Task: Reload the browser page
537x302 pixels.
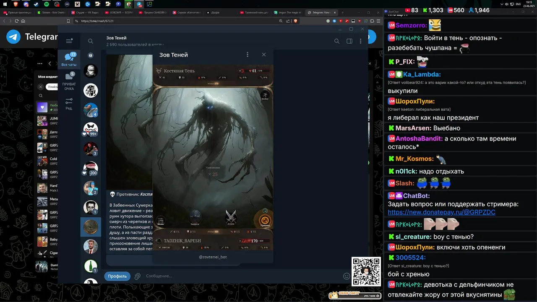Action: tap(17, 21)
